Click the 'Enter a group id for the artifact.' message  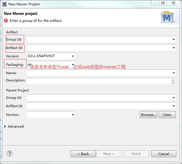[36, 21]
